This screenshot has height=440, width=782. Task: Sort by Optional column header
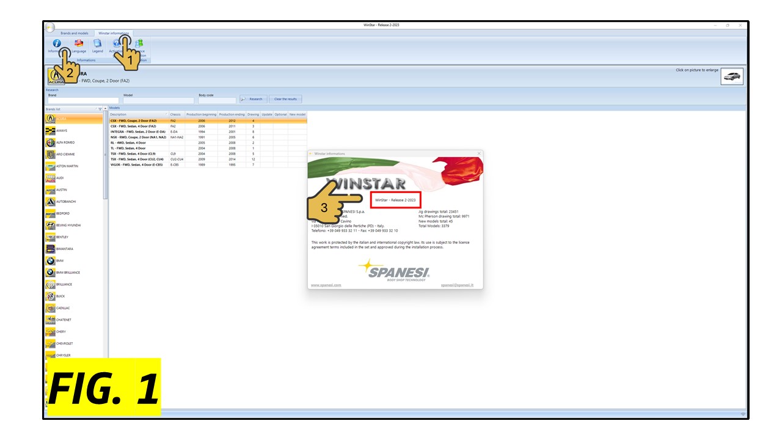[x=280, y=114]
